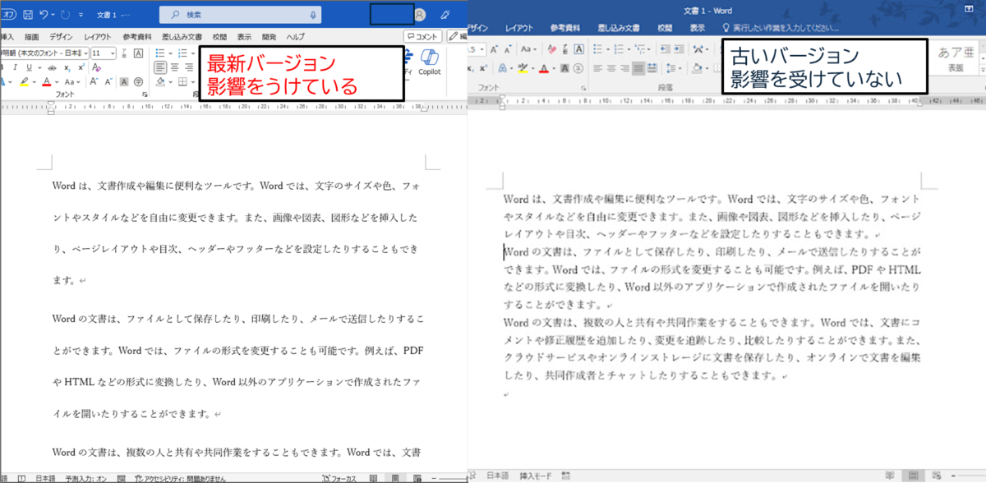Image resolution: width=986 pixels, height=483 pixels.
Task: Click the user account profile icon
Action: (x=420, y=15)
